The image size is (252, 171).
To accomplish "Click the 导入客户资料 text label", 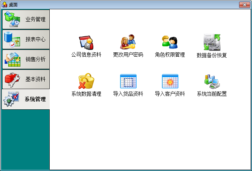I will [170, 94].
